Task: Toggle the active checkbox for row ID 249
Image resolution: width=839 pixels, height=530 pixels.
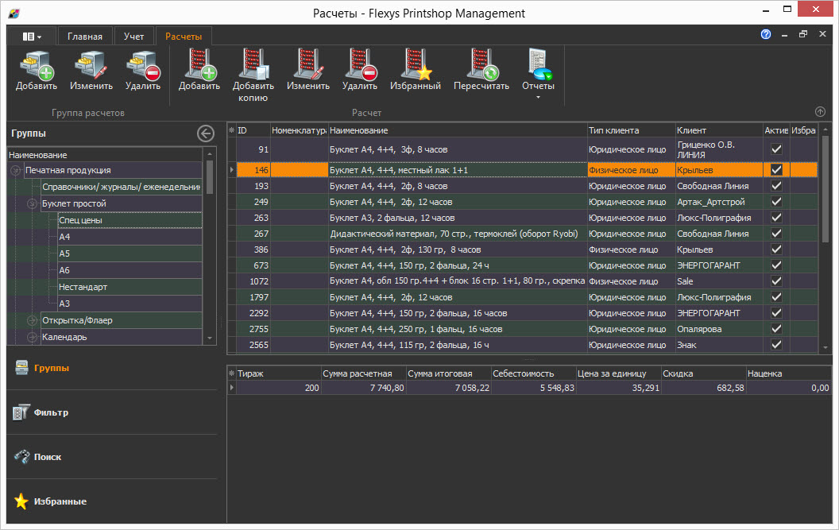Action: pyautogui.click(x=776, y=202)
